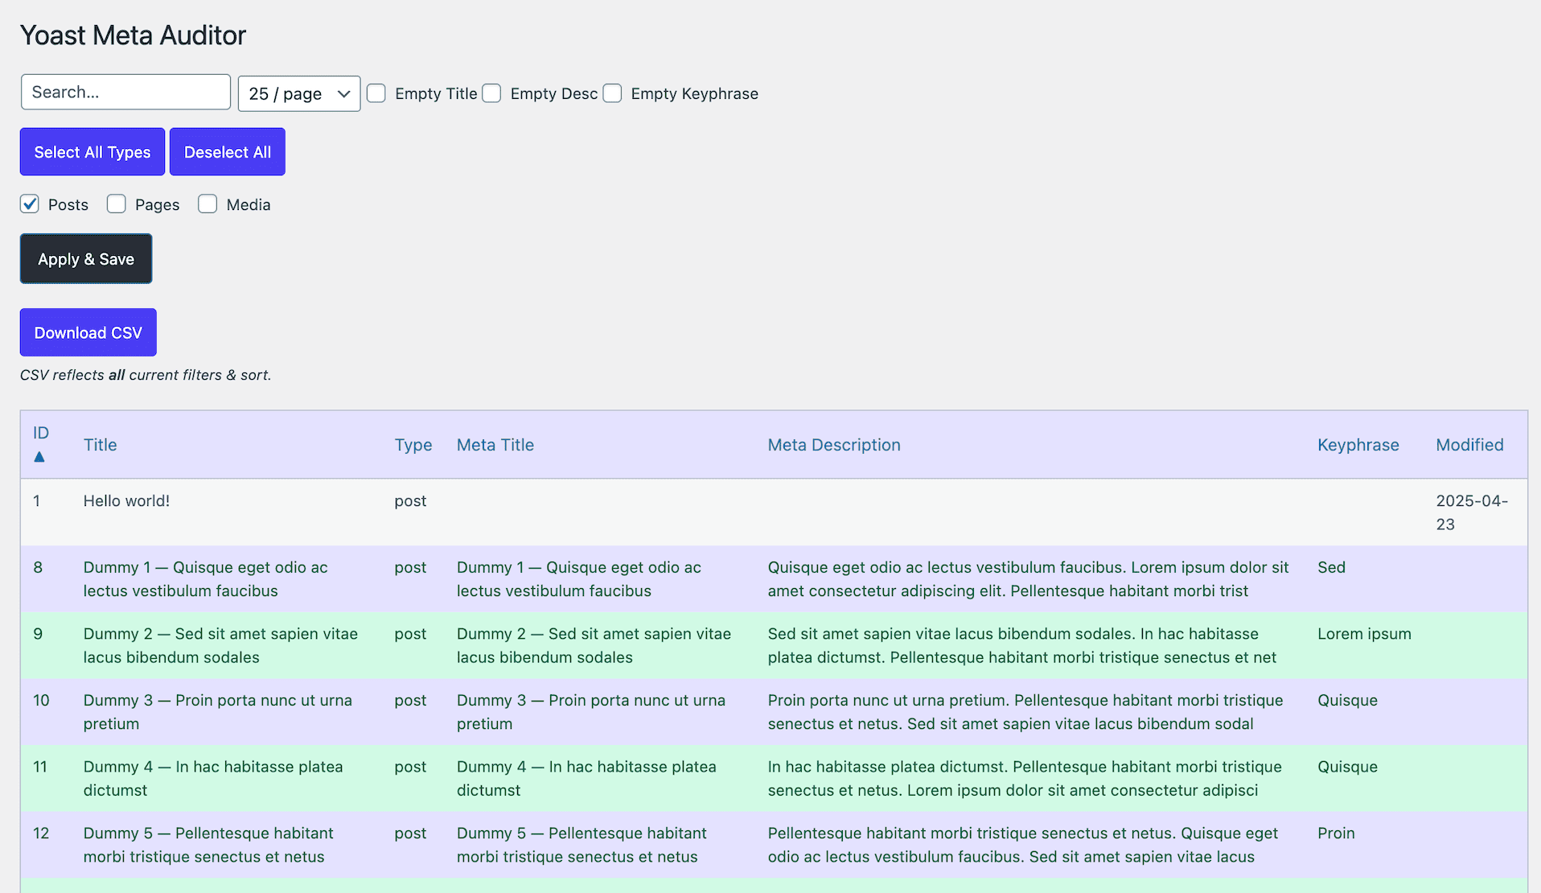
Task: Click the 'CSV reflects all current filters' note
Action: coord(146,375)
